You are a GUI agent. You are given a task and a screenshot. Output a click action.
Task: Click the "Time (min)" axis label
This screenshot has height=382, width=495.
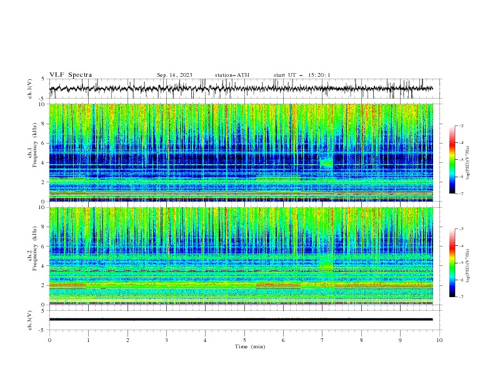click(x=250, y=346)
